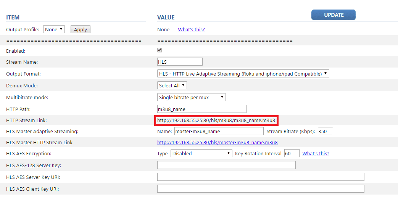Set the Stream Bitrate (Kbps) field
Image resolution: width=398 pixels, height=198 pixels.
[325, 131]
